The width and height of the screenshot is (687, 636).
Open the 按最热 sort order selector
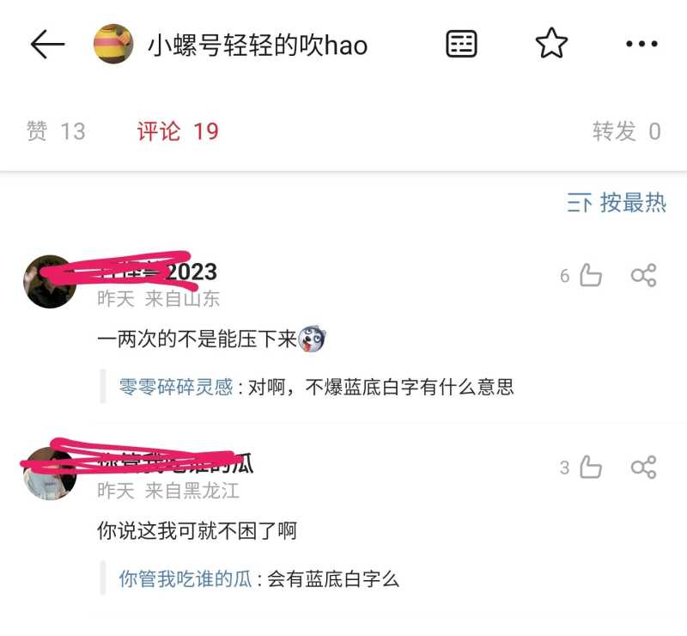617,203
